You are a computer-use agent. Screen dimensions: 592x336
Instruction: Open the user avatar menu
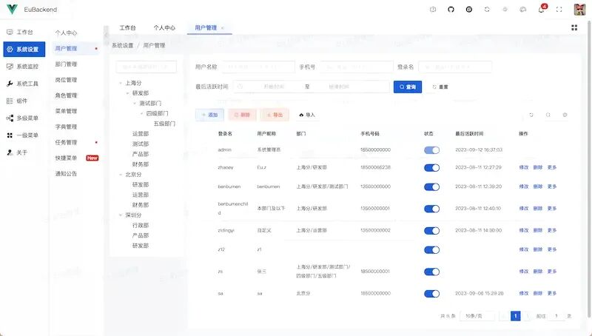[x=579, y=10]
